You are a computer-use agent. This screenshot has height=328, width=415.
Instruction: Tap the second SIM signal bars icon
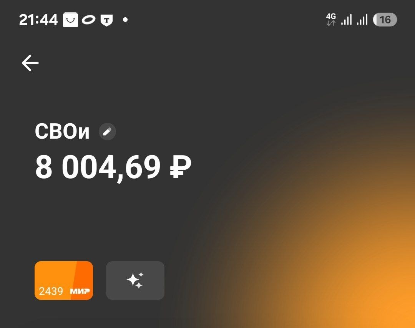pos(362,20)
